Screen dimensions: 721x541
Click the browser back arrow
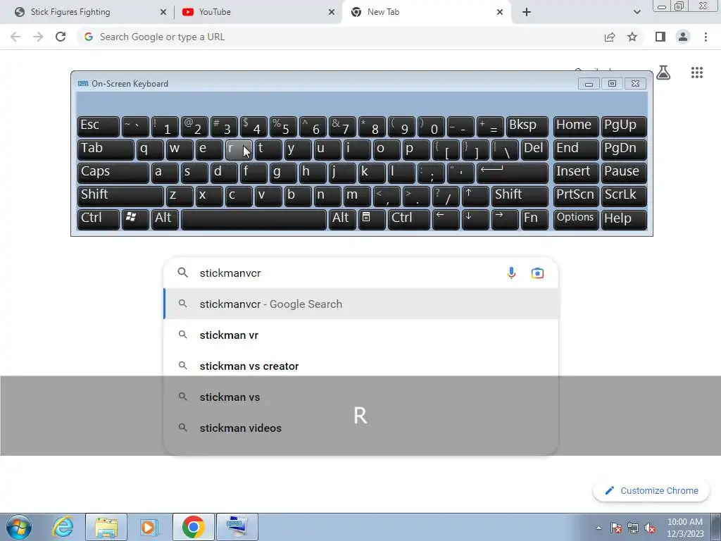click(15, 37)
